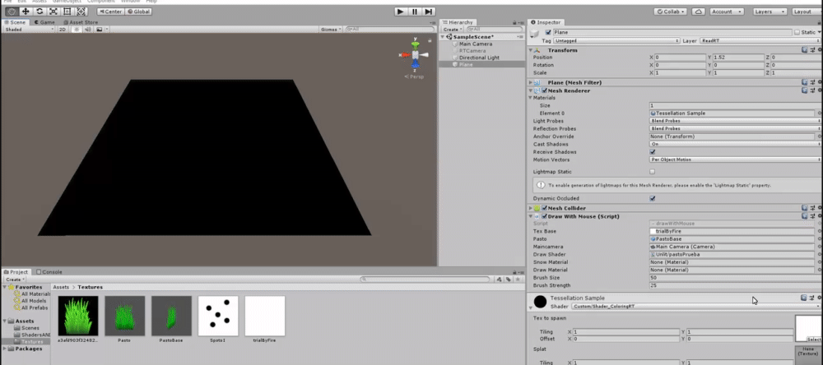The height and width of the screenshot is (365, 823).
Task: Select Main Camera in Hierarchy
Action: (476, 44)
